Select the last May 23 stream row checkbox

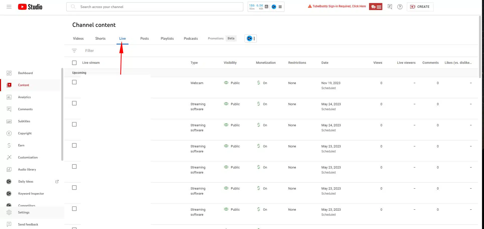click(74, 209)
